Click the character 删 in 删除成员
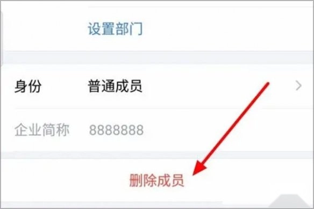Viewport: 314px width, 209px height. (x=136, y=181)
